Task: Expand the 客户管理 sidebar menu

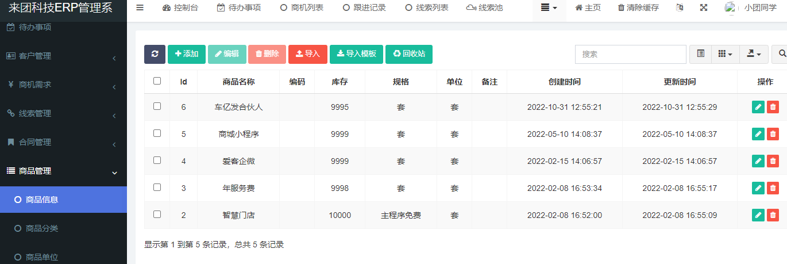Action: [x=63, y=56]
